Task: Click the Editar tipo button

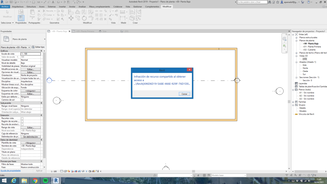Action: tap(38, 47)
